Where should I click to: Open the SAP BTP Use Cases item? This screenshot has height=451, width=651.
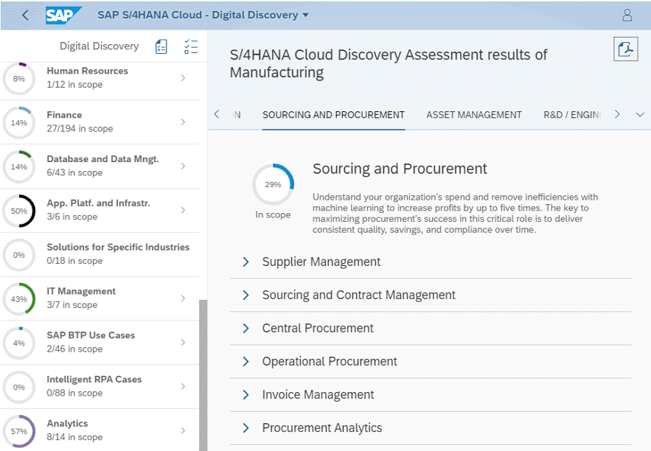100,342
